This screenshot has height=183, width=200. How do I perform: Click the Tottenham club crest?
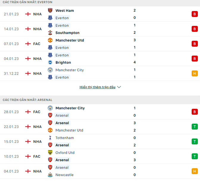(x=50, y=138)
